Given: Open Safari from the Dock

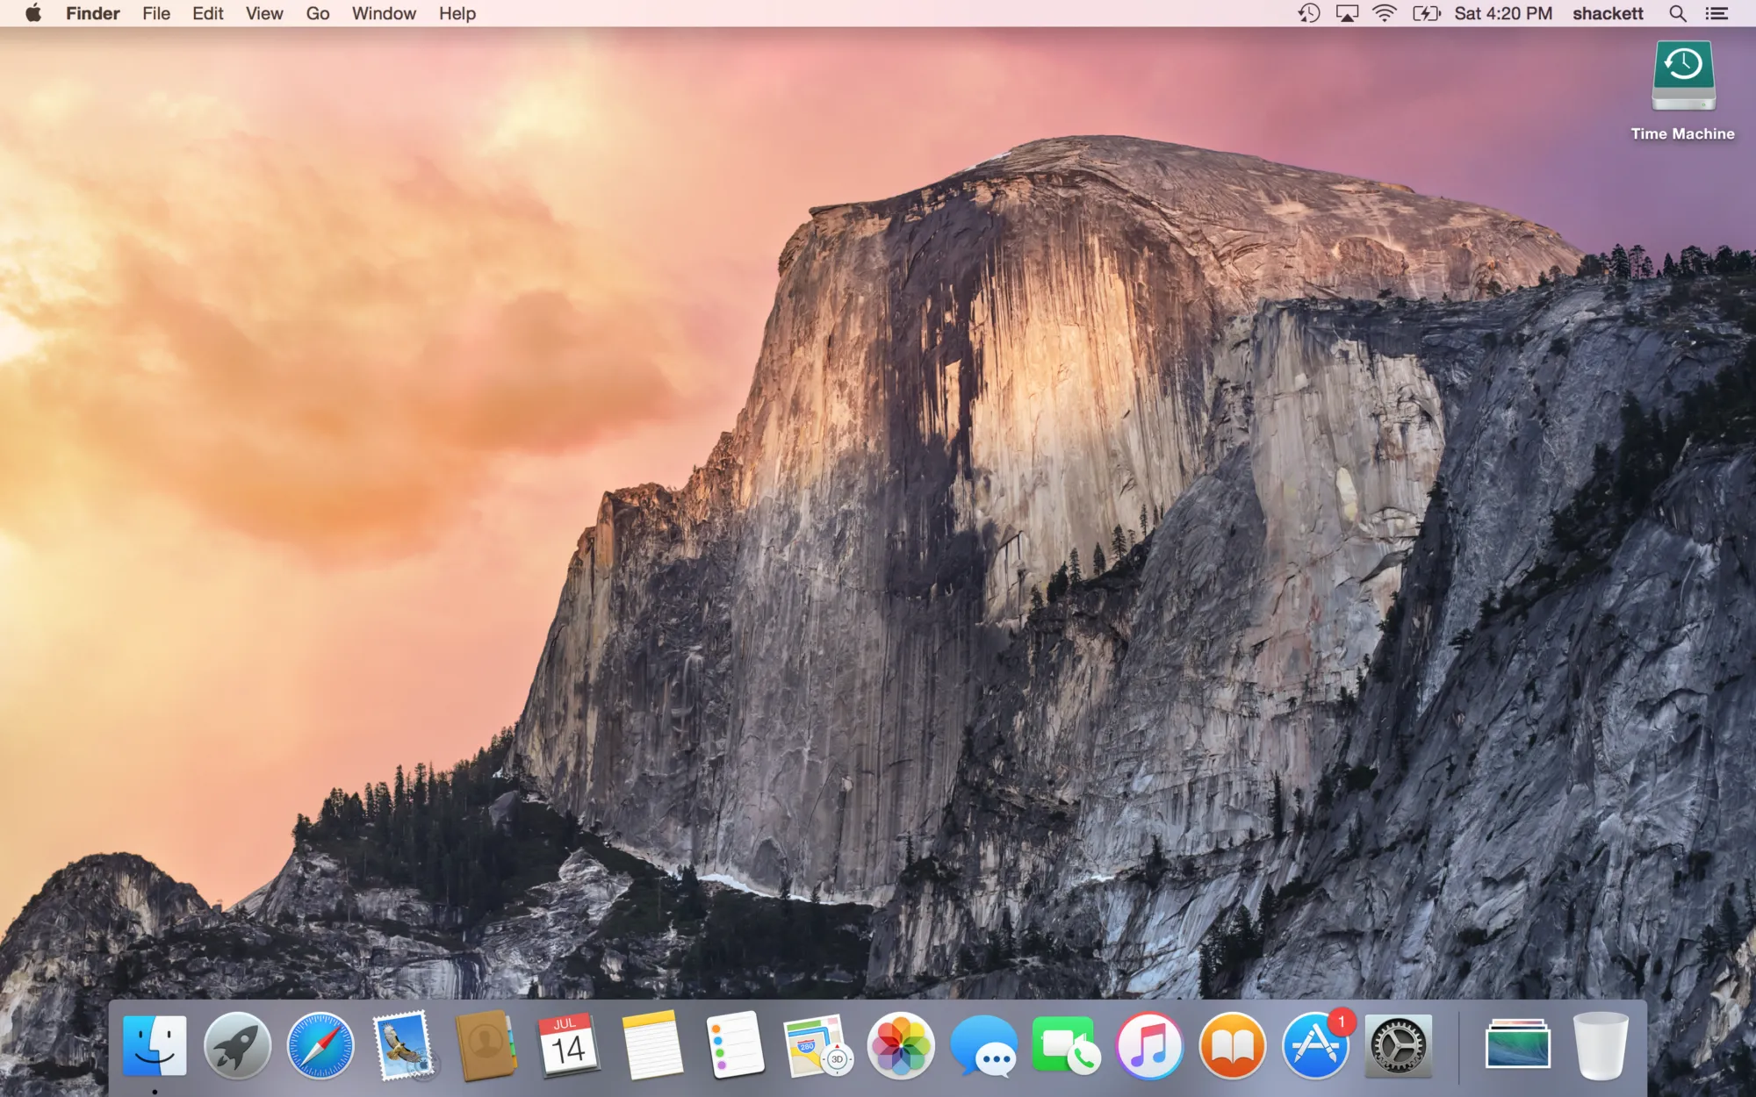Looking at the screenshot, I should 318,1046.
